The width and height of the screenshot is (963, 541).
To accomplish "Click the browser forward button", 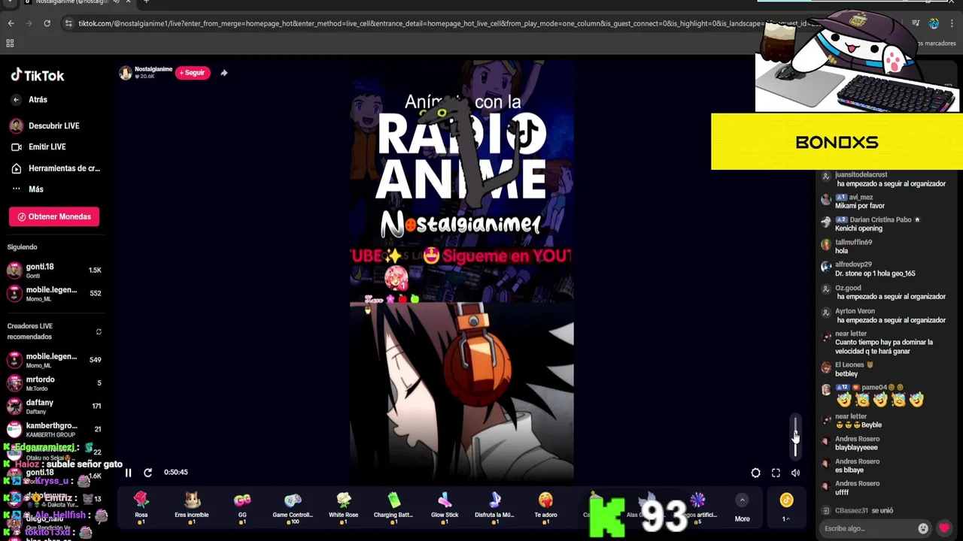I will tap(29, 23).
